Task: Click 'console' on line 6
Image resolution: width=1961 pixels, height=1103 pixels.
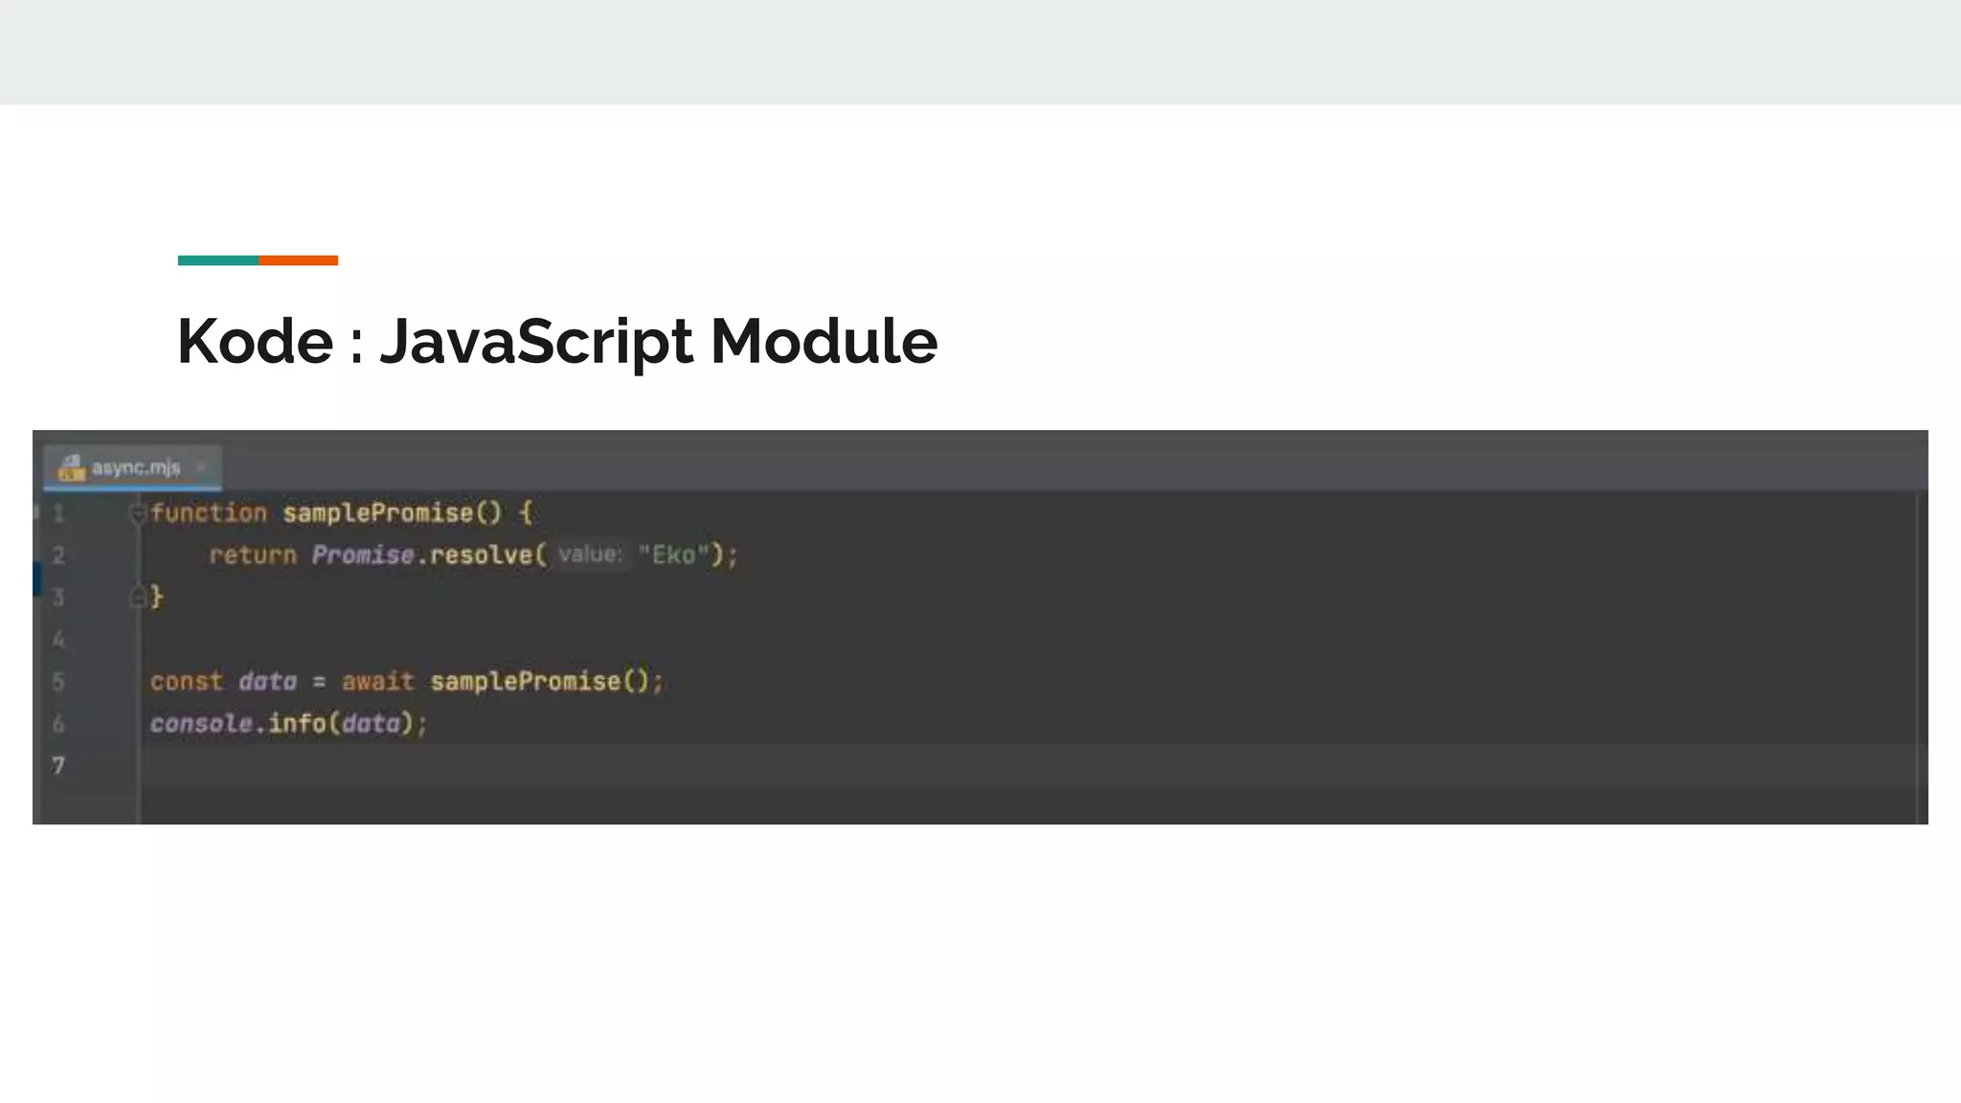Action: 201,724
